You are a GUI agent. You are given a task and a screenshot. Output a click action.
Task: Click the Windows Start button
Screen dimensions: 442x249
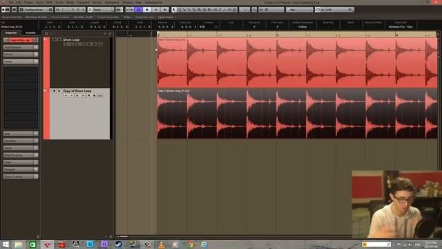click(x=6, y=244)
